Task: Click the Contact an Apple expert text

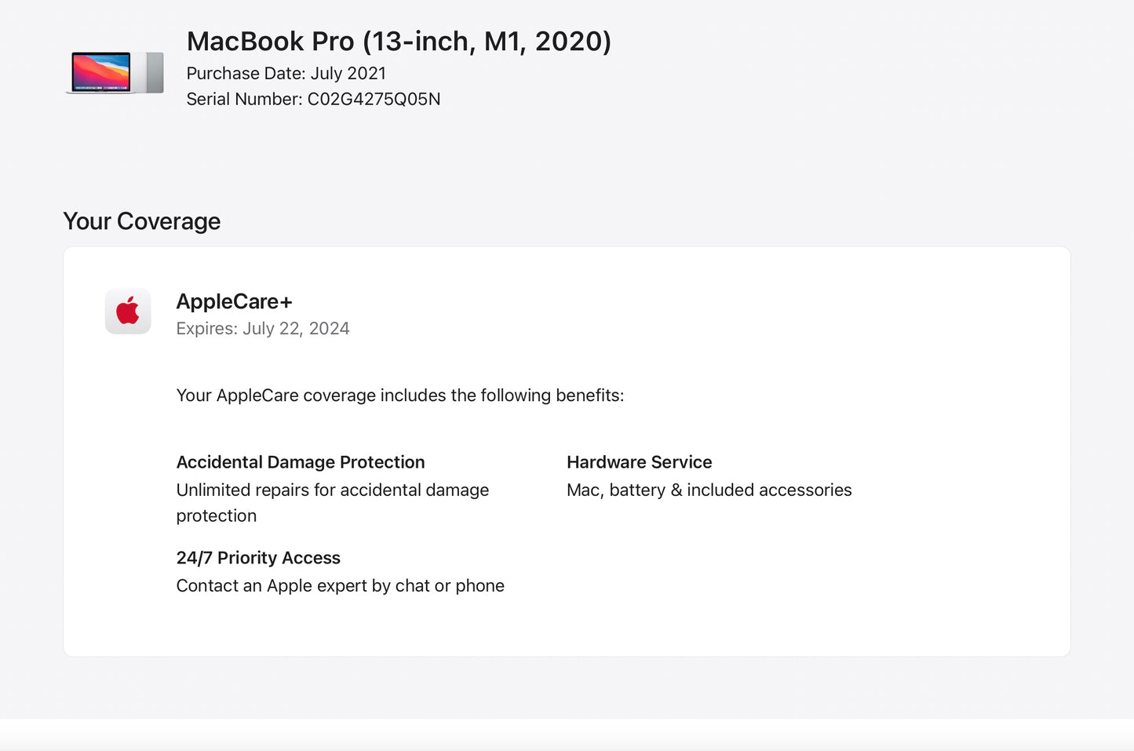Action: click(x=340, y=586)
